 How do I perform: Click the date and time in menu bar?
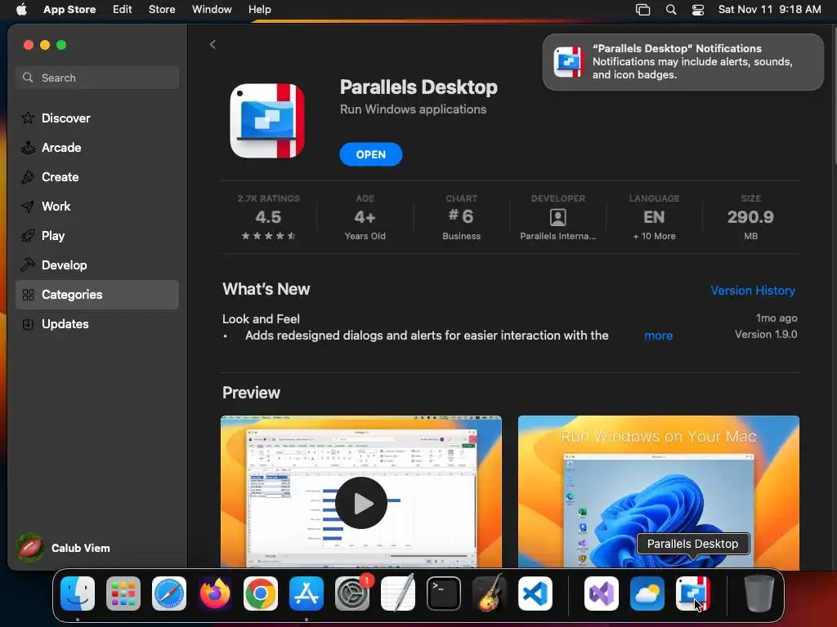point(769,10)
